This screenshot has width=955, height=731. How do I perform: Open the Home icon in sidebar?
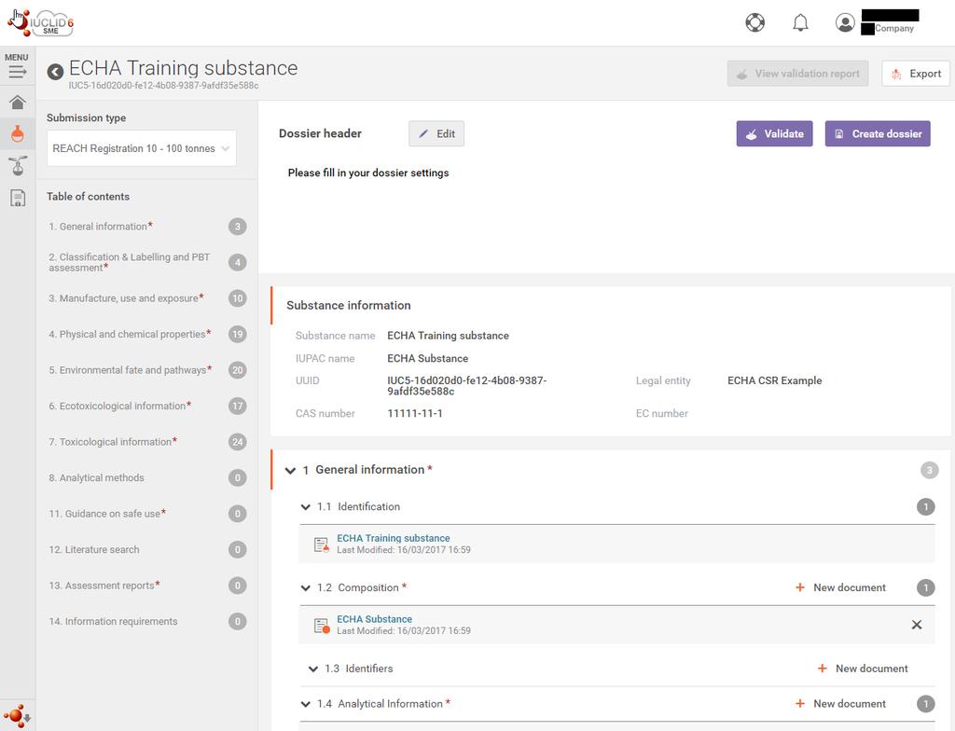point(18,102)
